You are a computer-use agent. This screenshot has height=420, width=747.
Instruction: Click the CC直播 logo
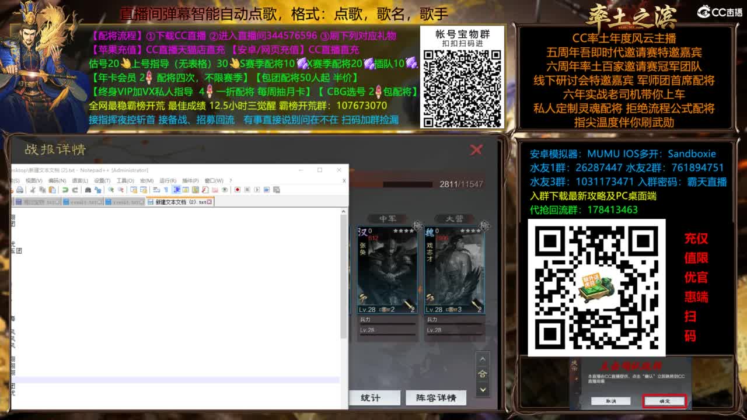coord(720,12)
